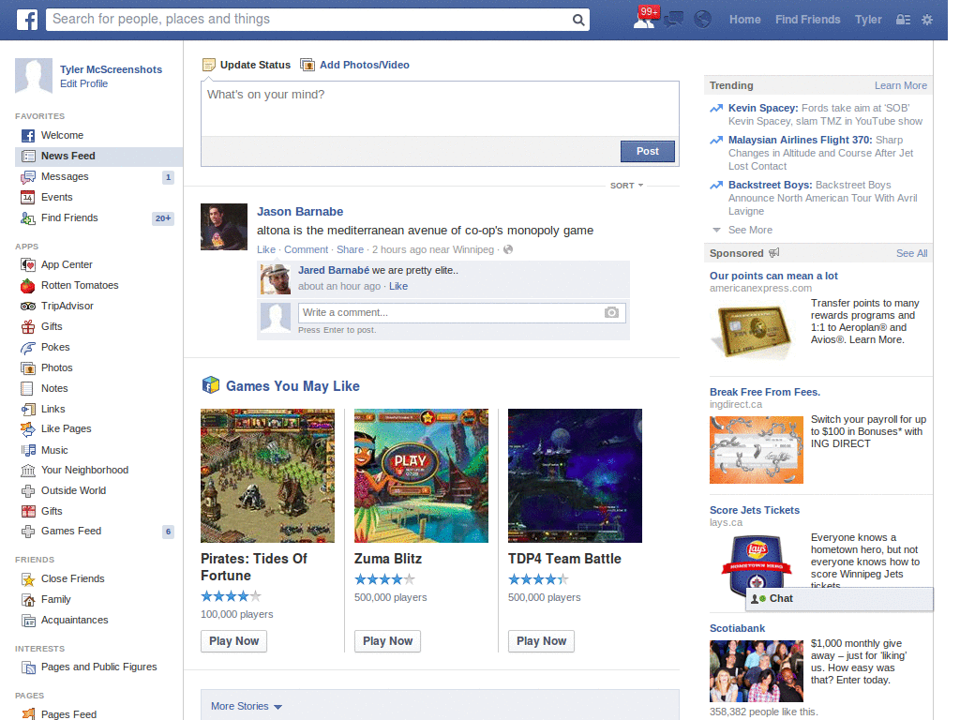
Task: Open Find Friends in top bar
Action: click(807, 20)
